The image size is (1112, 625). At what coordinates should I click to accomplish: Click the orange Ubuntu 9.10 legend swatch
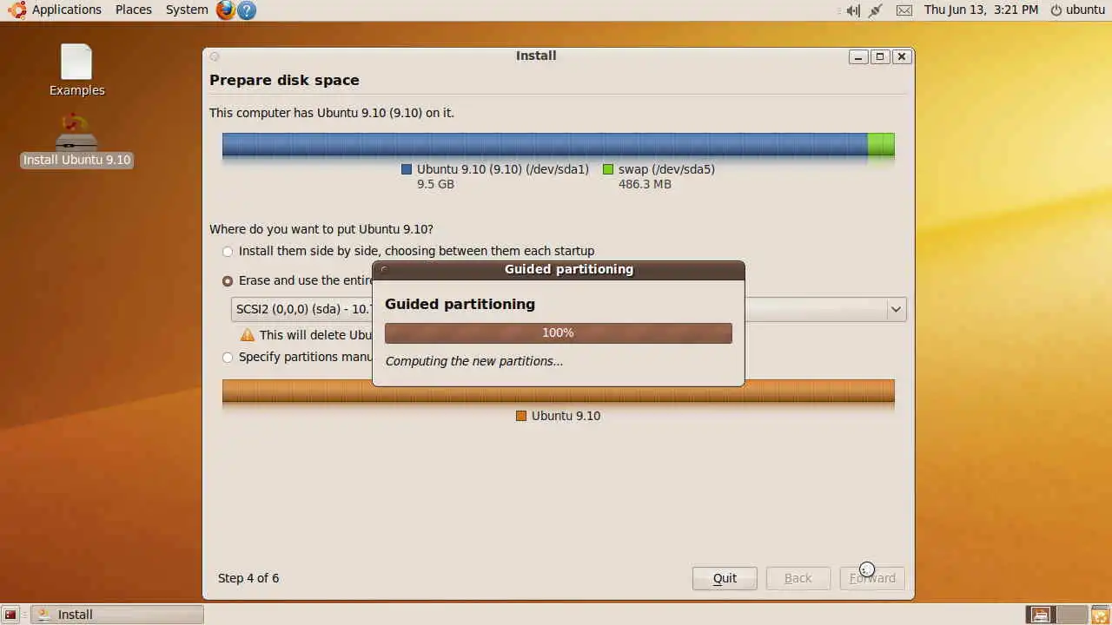pos(521,417)
